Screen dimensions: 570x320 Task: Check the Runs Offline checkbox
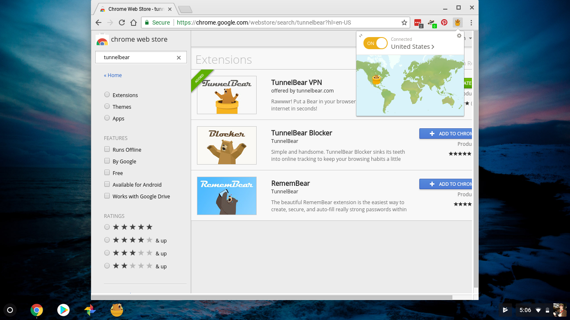point(107,149)
